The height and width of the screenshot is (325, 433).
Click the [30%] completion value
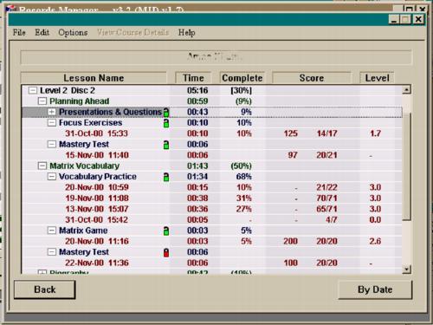(241, 90)
